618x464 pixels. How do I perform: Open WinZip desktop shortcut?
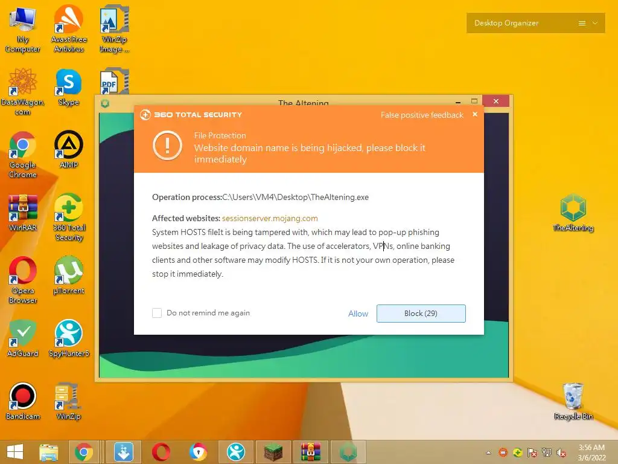[x=69, y=401]
